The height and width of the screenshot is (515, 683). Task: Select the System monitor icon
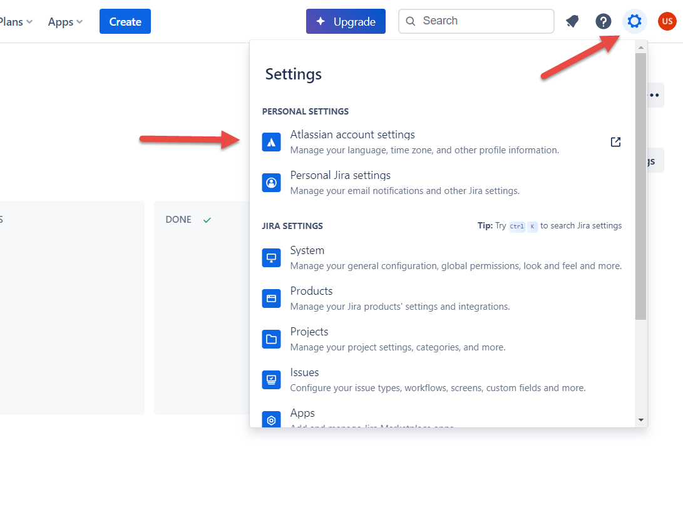pyautogui.click(x=271, y=258)
